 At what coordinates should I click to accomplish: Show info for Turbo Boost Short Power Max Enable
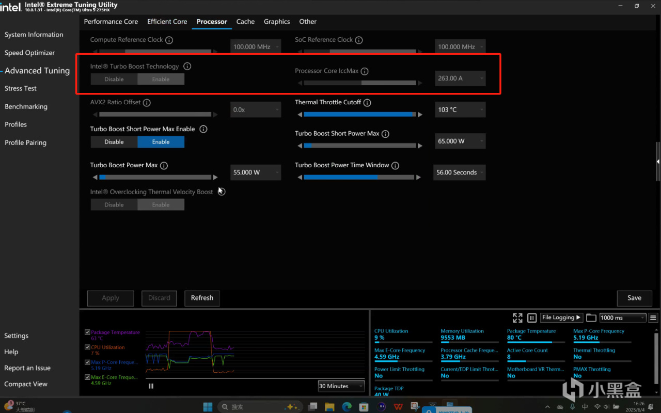(x=203, y=129)
